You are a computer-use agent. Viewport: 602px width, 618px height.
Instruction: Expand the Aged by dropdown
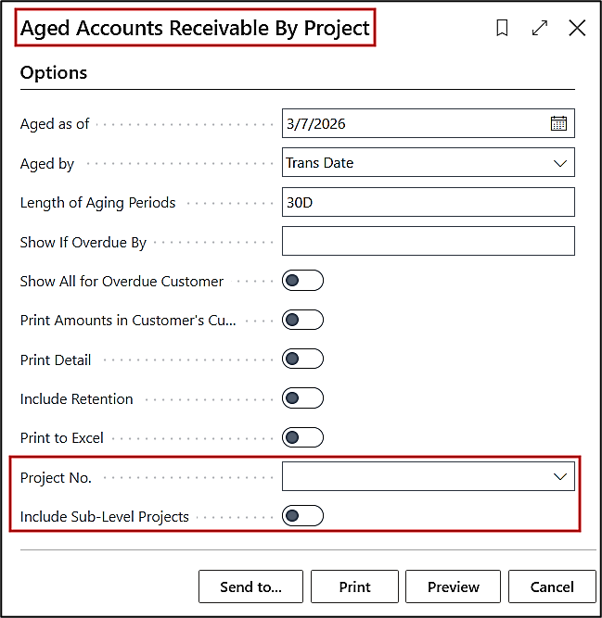[x=559, y=163]
